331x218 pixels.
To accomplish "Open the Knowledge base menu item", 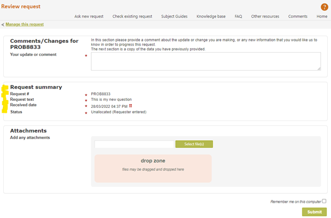I will click(211, 16).
